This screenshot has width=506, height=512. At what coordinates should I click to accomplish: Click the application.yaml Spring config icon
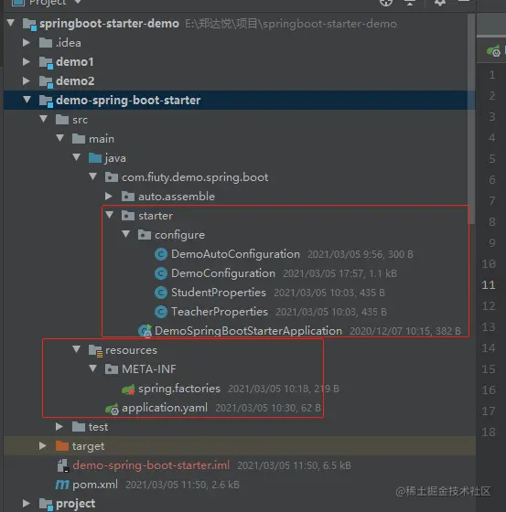pos(112,409)
